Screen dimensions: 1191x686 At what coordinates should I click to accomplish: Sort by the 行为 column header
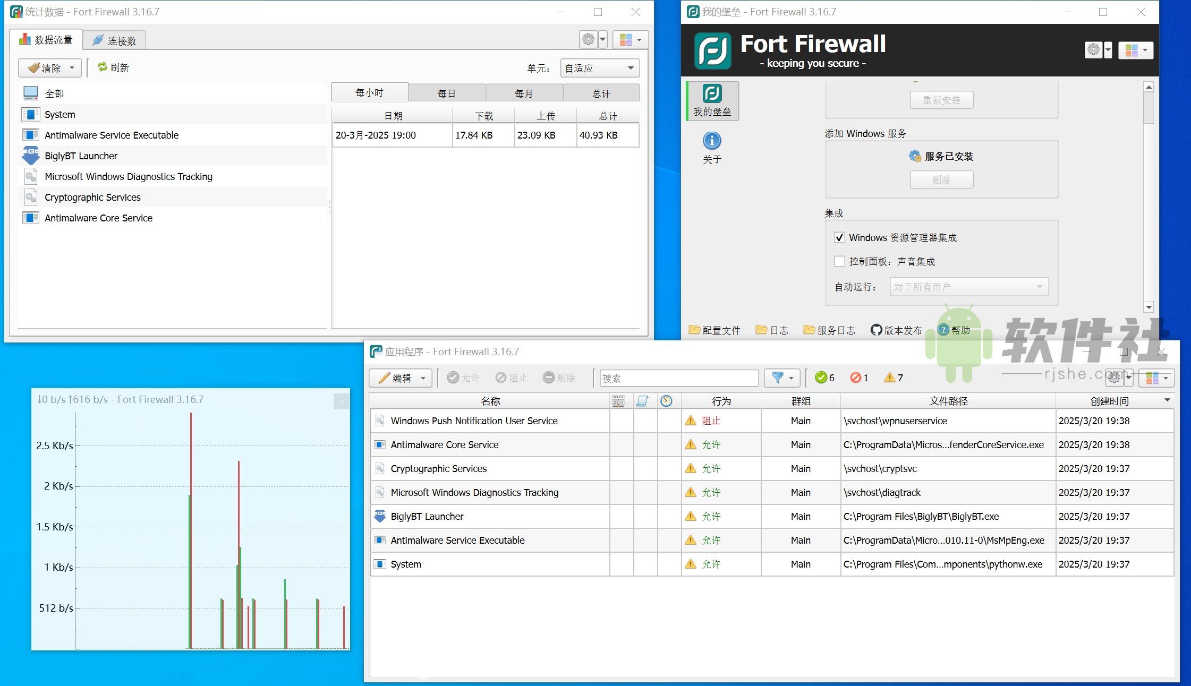click(x=721, y=401)
